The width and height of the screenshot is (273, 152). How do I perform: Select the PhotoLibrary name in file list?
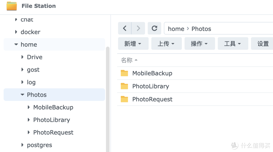click(151, 86)
